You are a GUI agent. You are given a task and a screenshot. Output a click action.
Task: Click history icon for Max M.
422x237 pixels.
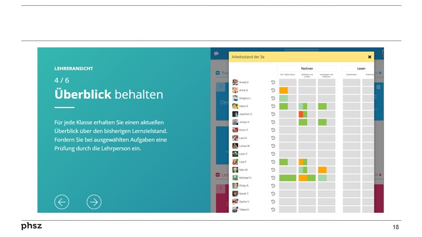coord(273,170)
